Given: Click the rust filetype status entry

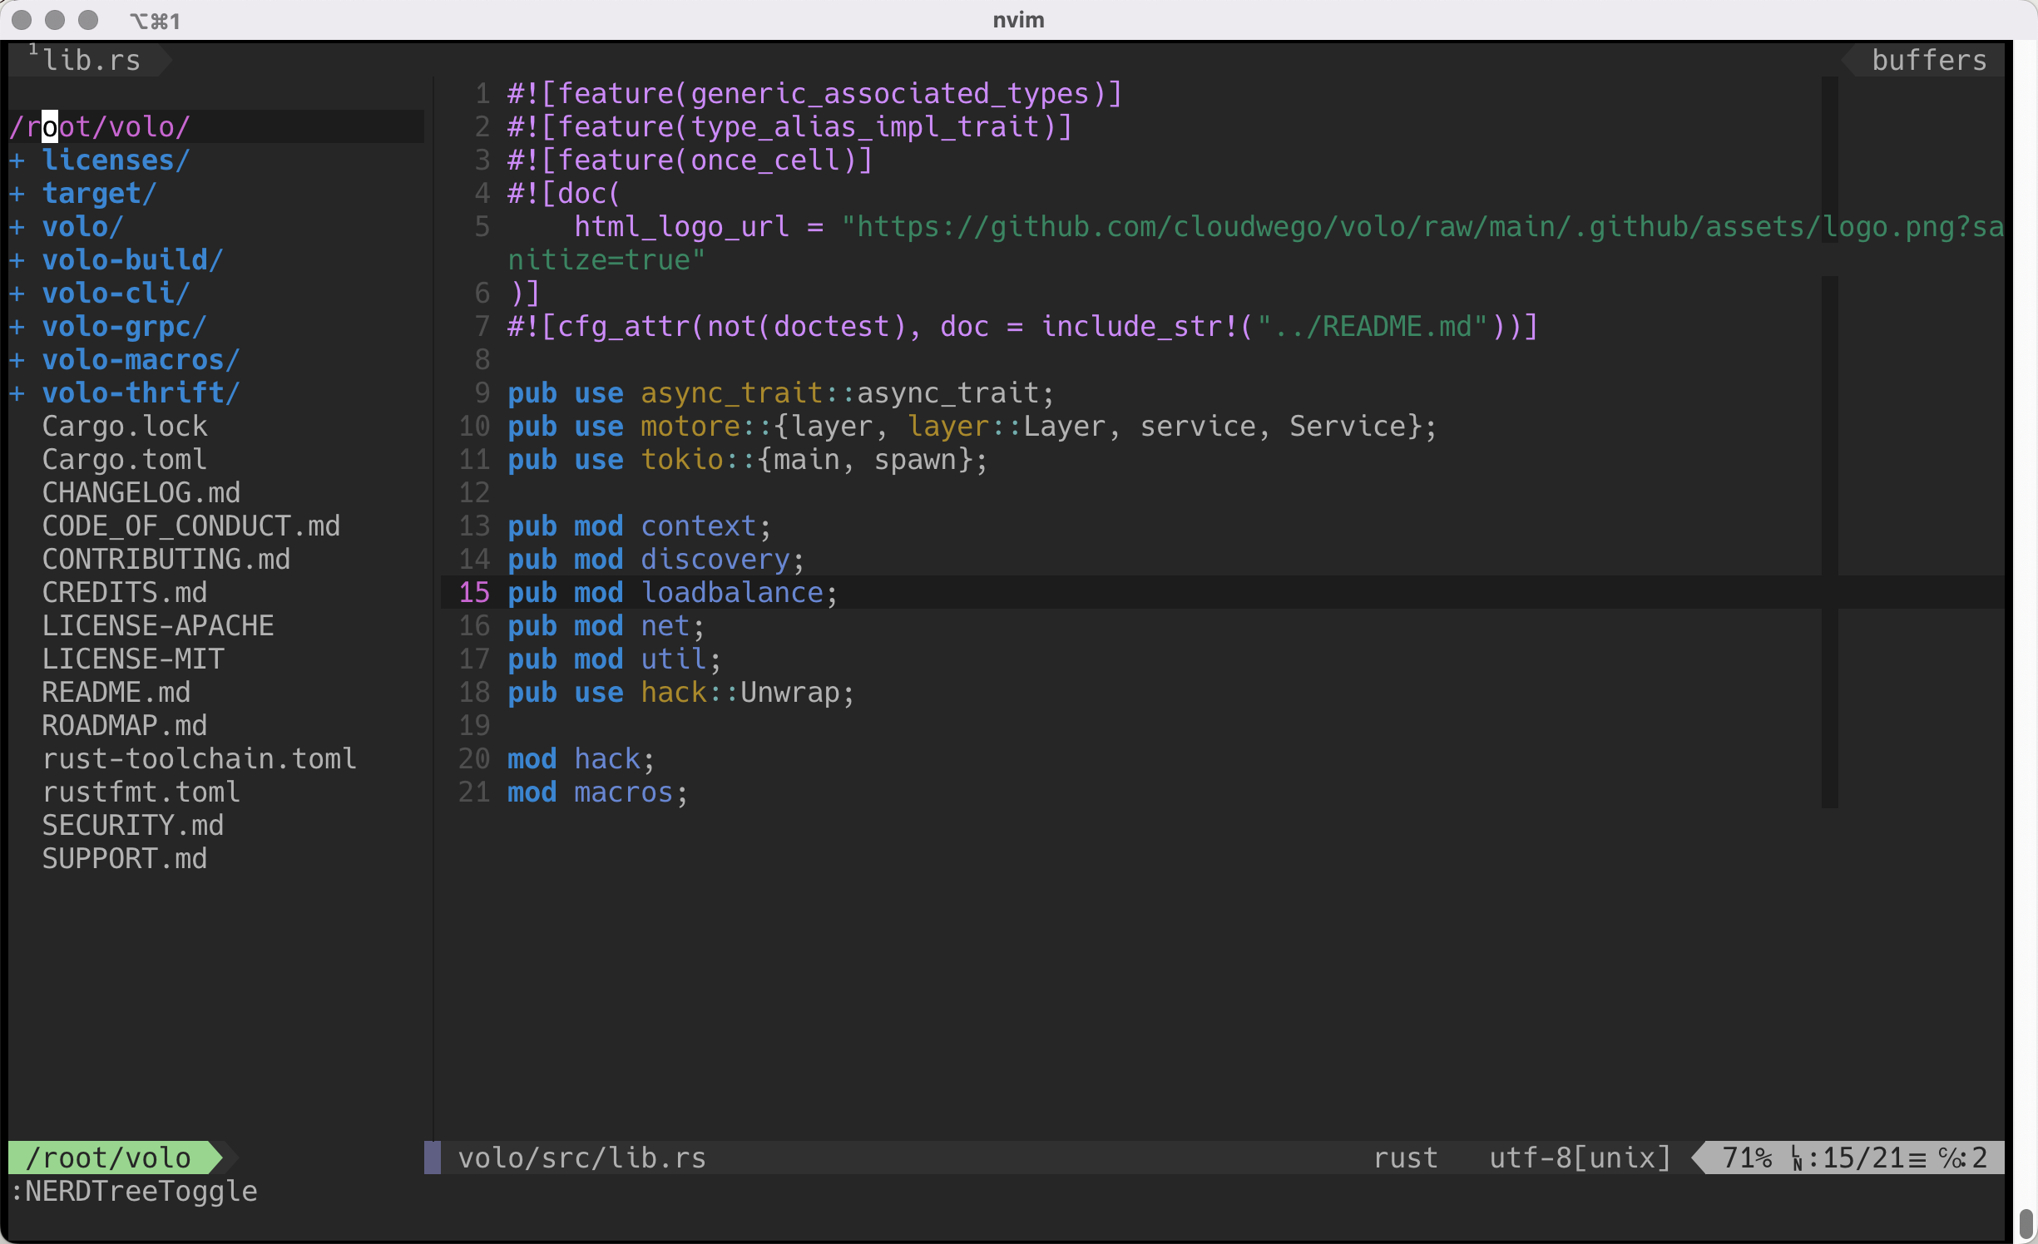Looking at the screenshot, I should pyautogui.click(x=1406, y=1158).
